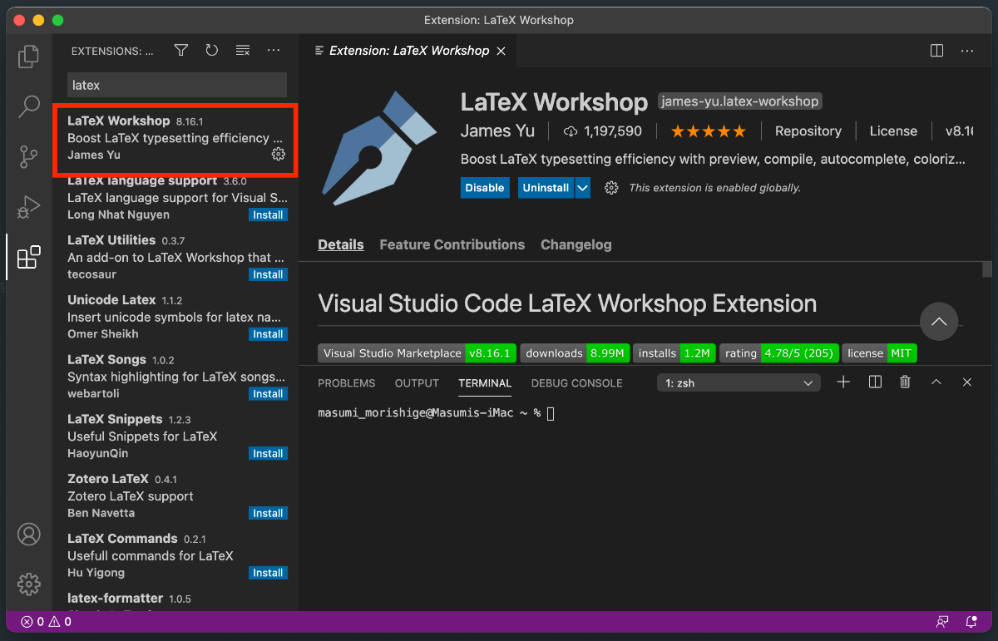Viewport: 998px width, 641px height.
Task: Click the Uninstall button
Action: (546, 188)
